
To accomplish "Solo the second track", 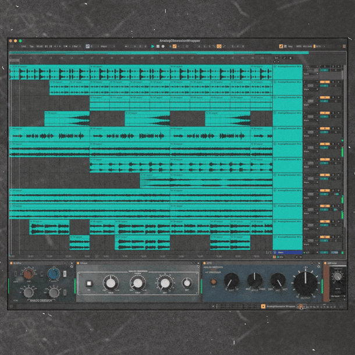I will [333, 82].
